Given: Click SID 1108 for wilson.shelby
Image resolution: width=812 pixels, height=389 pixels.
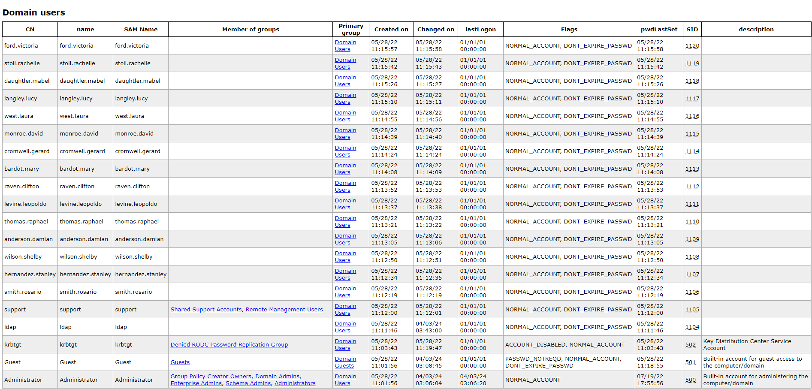Looking at the screenshot, I should (692, 257).
